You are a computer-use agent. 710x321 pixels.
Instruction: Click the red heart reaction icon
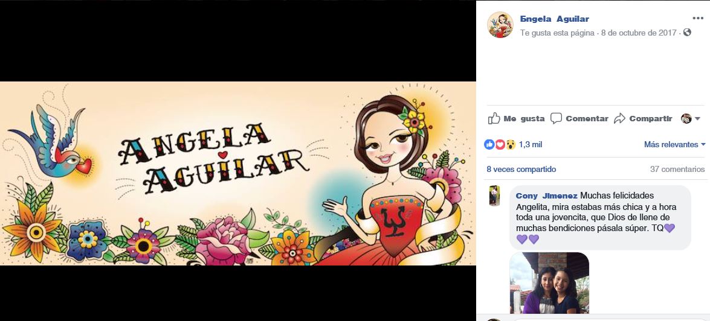(500, 145)
